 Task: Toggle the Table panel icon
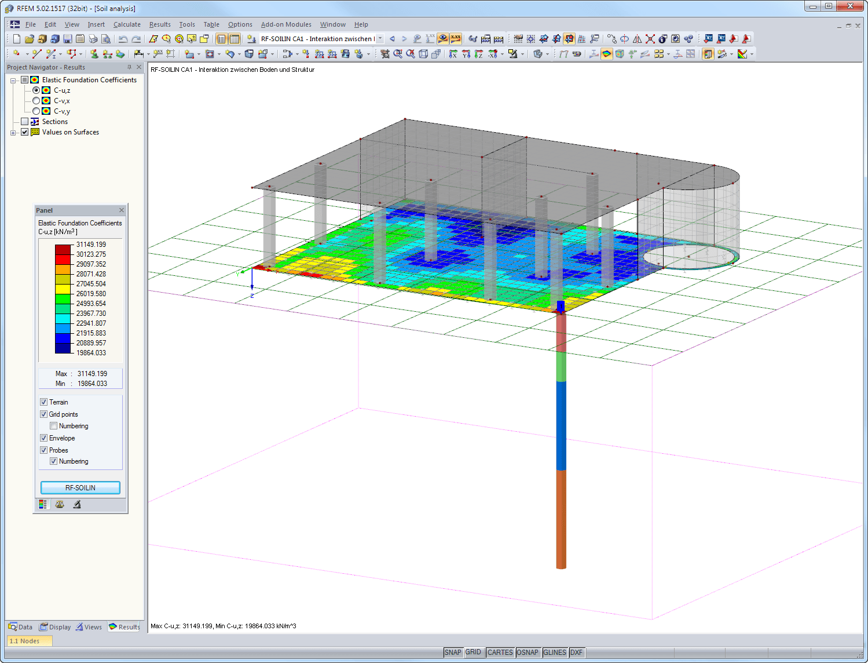tap(235, 39)
